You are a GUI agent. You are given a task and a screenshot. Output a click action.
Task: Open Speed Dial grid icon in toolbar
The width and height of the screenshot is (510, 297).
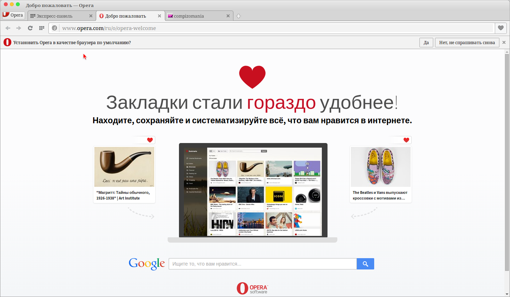[x=42, y=28]
